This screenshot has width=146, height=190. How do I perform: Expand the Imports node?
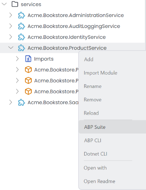click(17, 59)
